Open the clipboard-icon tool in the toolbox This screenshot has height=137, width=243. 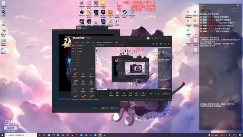click(91, 74)
